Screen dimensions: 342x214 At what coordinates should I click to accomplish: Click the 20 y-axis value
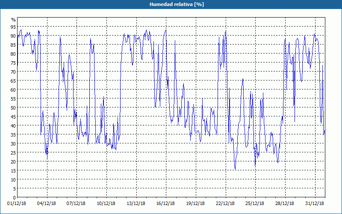tap(13, 162)
